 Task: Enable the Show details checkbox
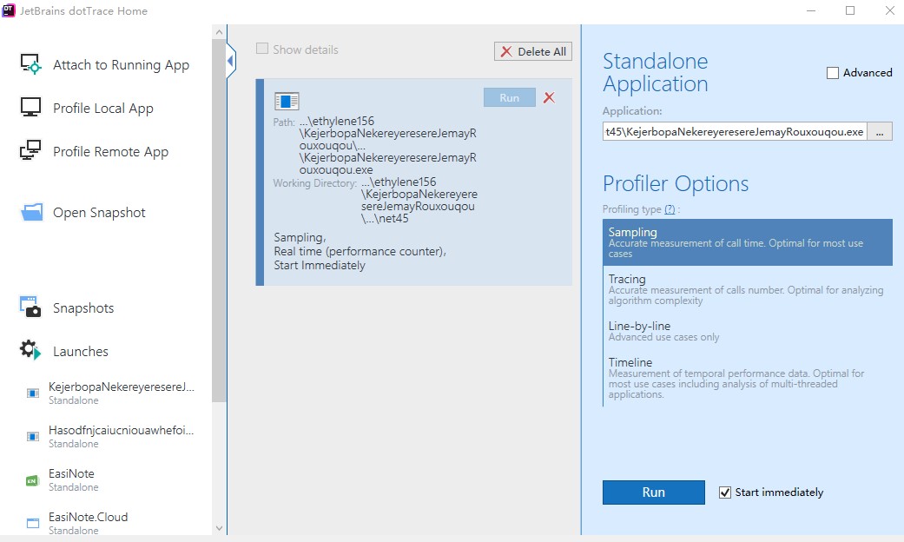[x=262, y=50]
